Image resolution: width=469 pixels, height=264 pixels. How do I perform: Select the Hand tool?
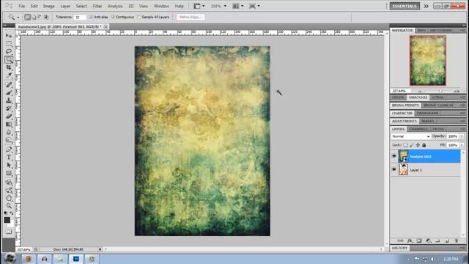[x=9, y=198]
